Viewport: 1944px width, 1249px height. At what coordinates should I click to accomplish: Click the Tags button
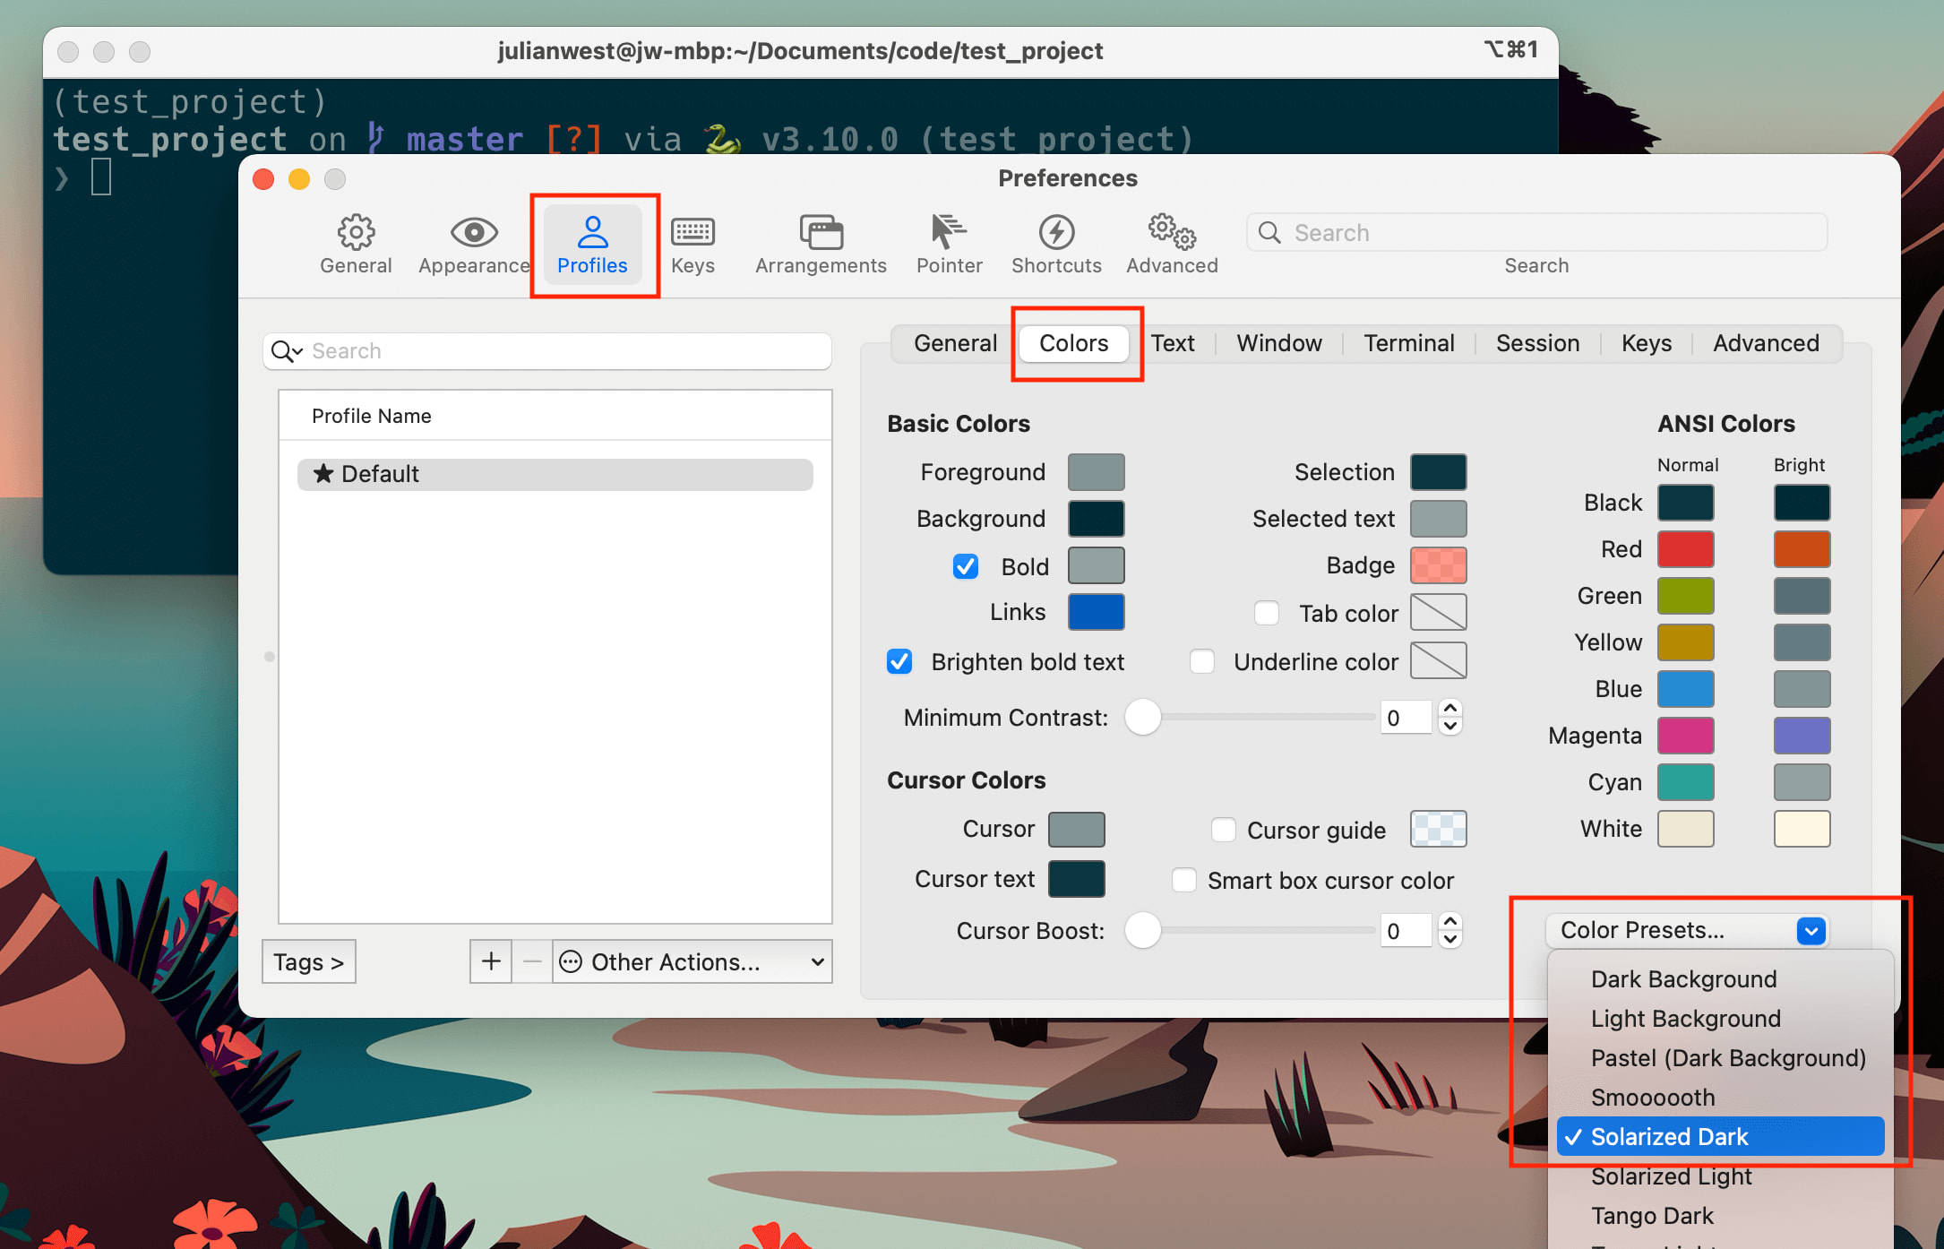pyautogui.click(x=307, y=962)
